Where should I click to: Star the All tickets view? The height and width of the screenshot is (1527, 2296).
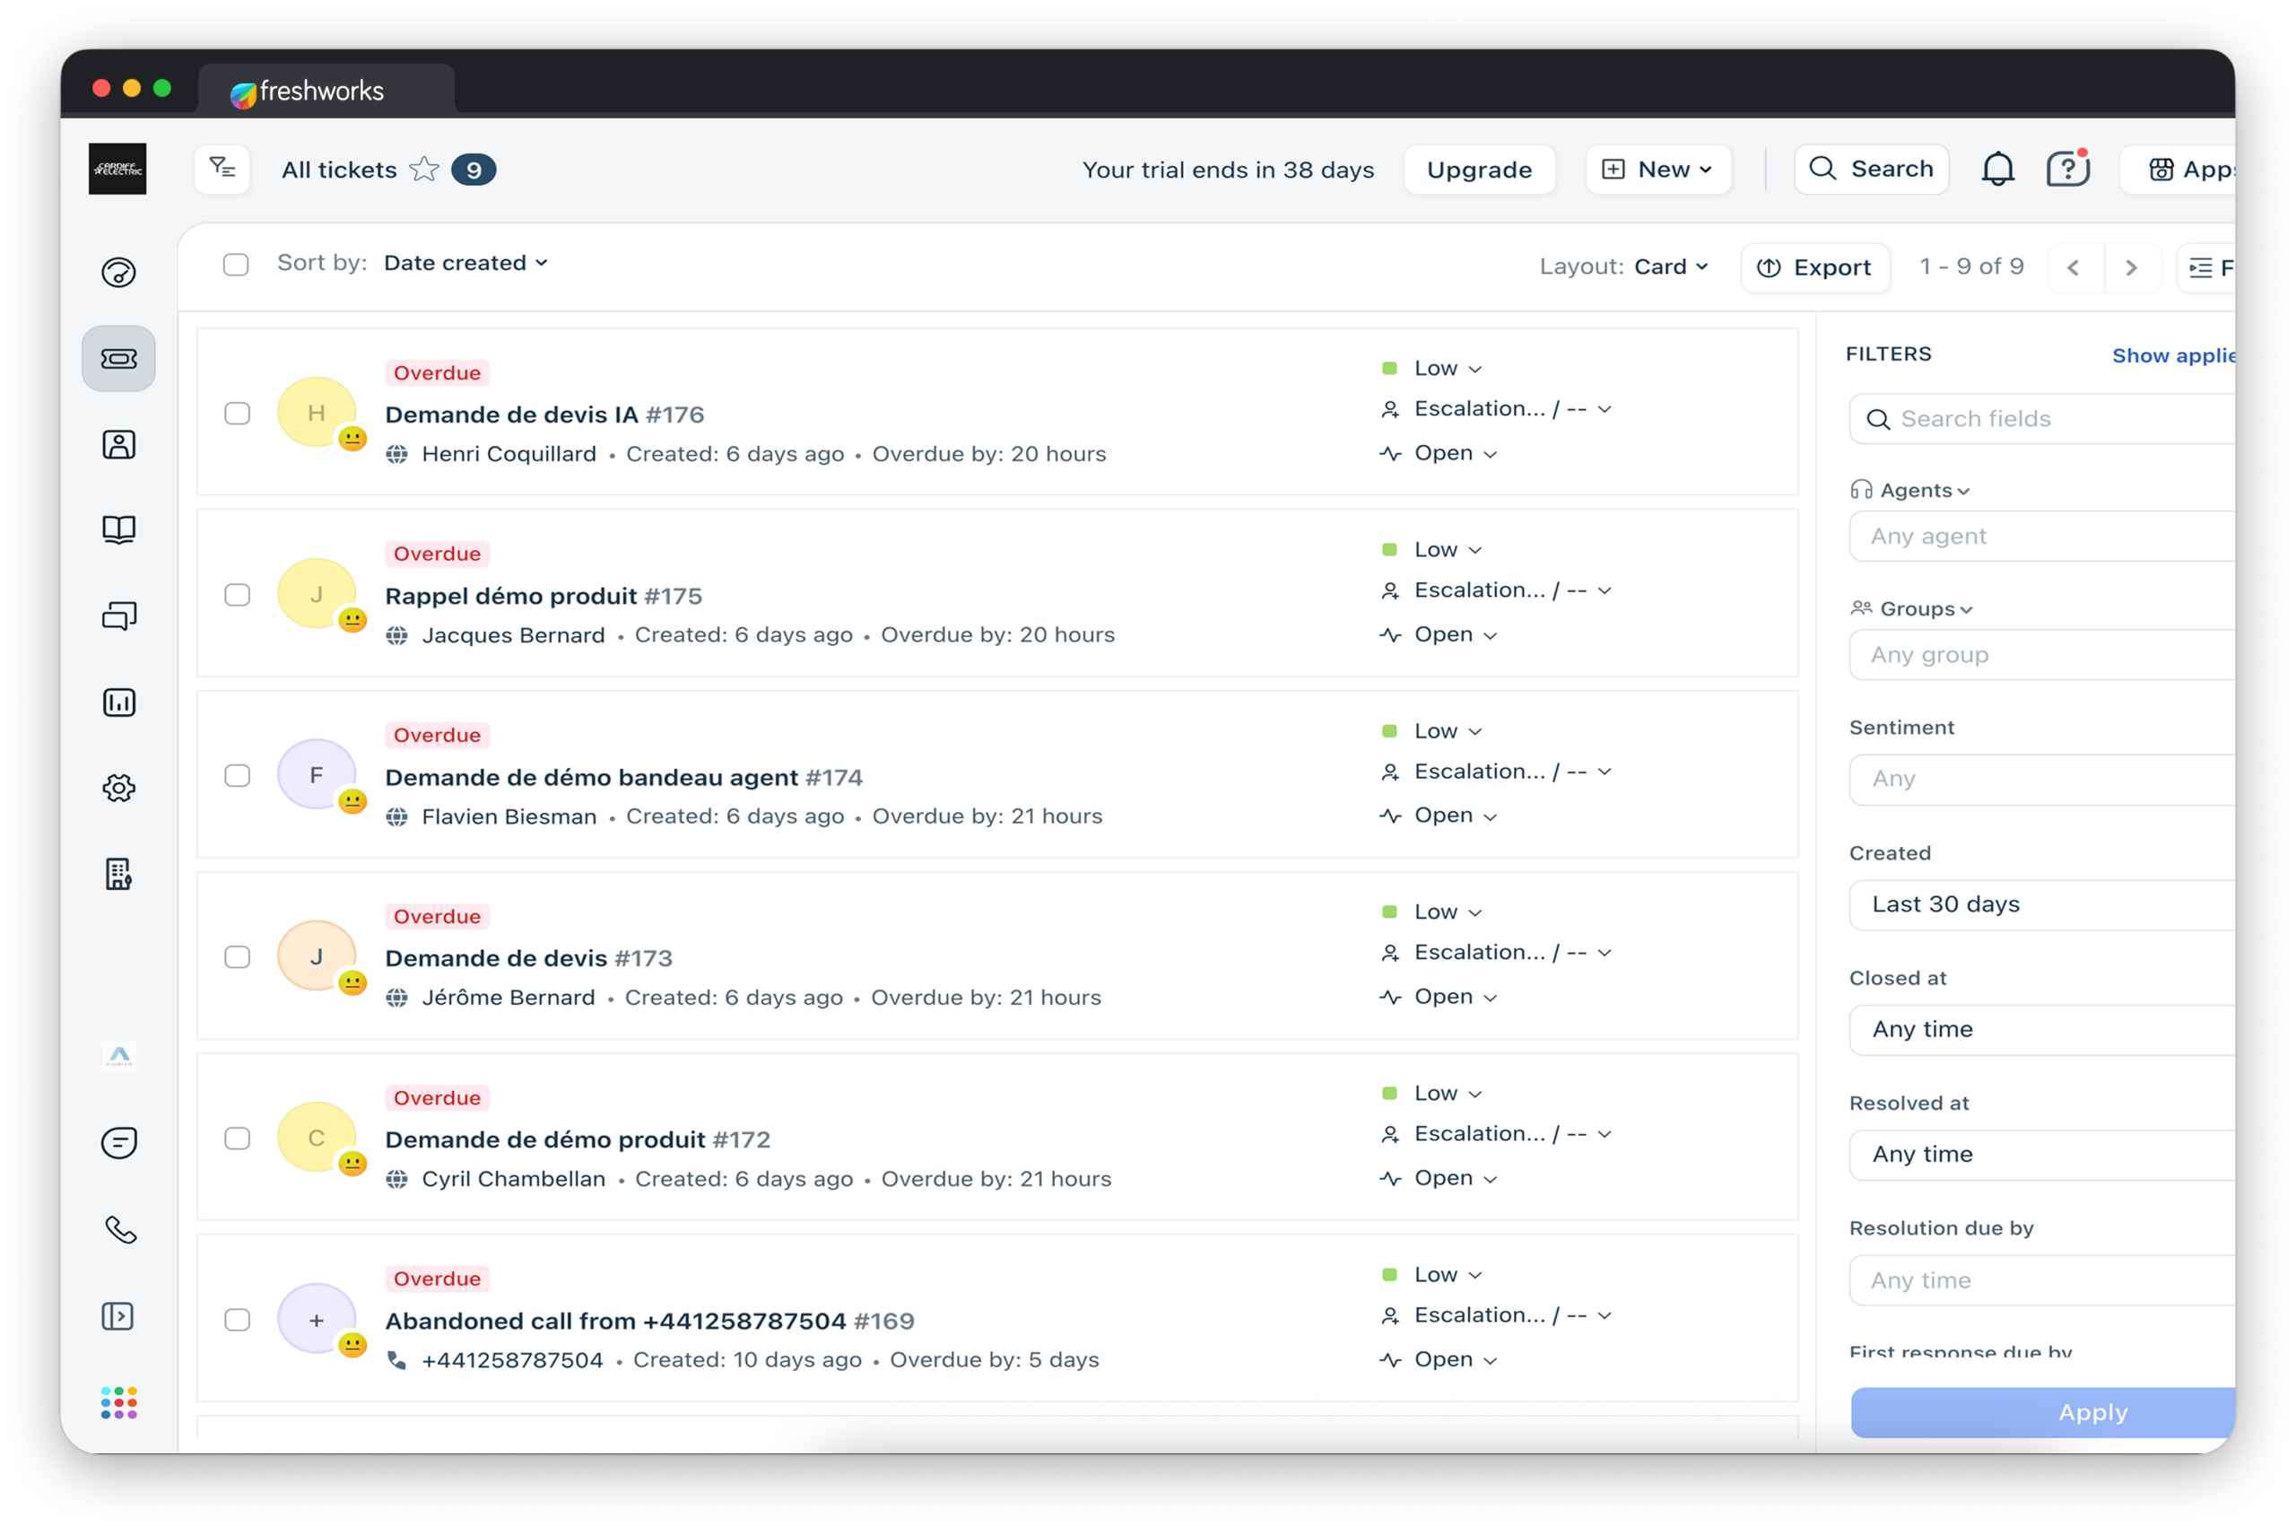[424, 170]
